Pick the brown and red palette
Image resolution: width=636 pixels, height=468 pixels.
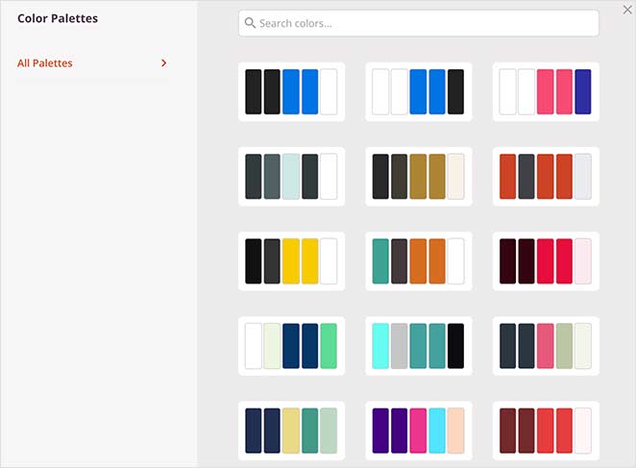coord(545,431)
